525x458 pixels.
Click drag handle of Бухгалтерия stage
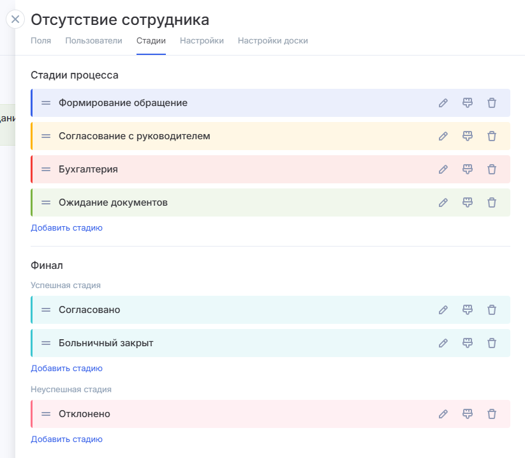point(46,169)
